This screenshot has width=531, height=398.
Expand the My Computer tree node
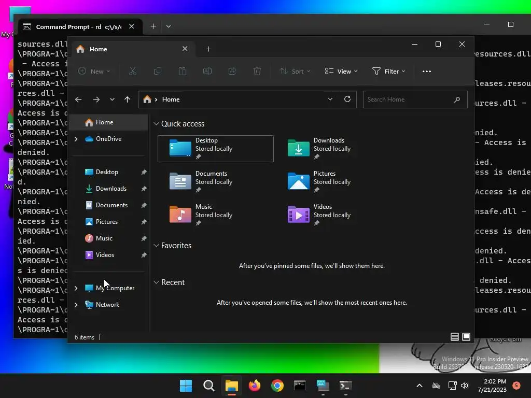point(76,288)
